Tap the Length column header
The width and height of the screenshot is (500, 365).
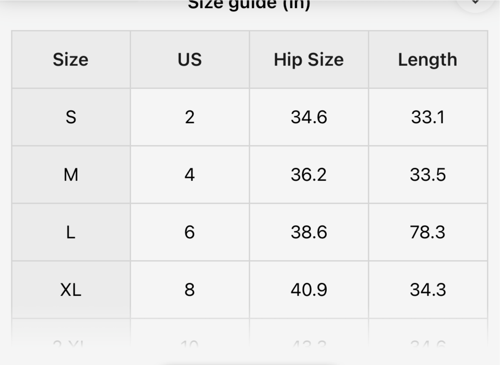pos(427,60)
